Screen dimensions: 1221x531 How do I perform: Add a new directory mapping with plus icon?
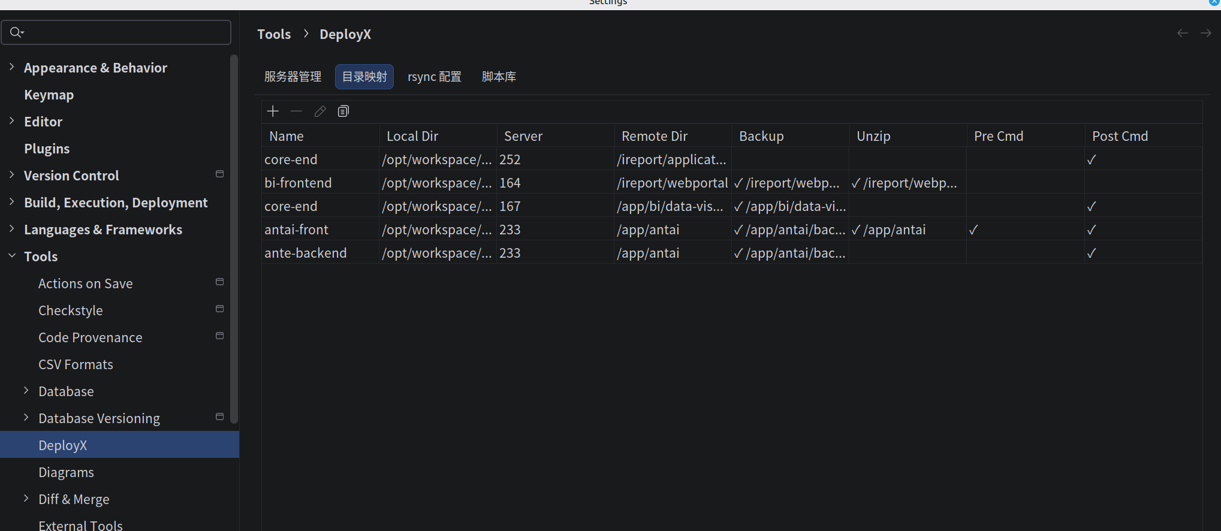pos(273,111)
